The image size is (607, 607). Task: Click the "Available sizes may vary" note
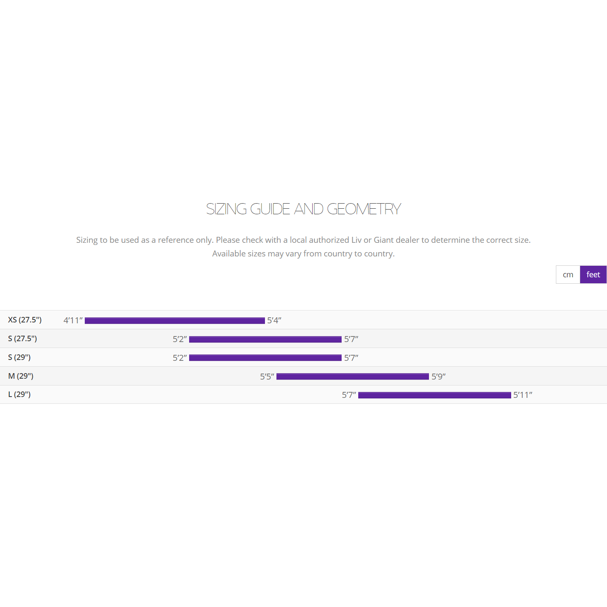[x=303, y=254]
